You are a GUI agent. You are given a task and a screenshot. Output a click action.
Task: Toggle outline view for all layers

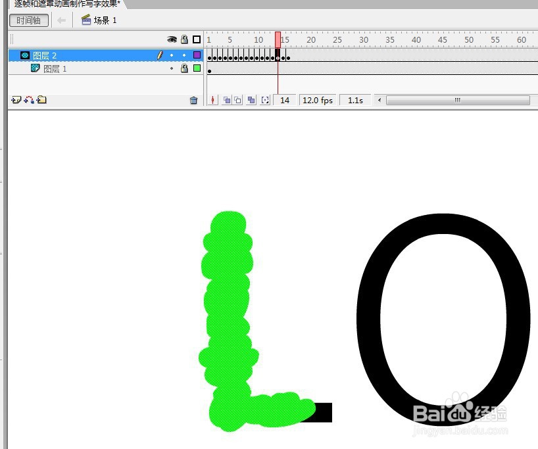pos(196,39)
